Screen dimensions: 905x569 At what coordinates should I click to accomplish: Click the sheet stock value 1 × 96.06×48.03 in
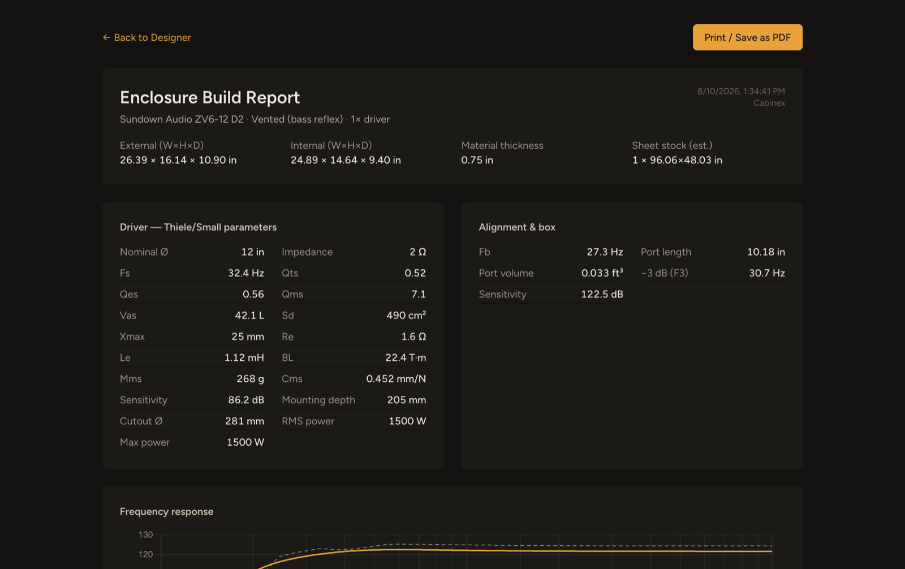pos(677,160)
